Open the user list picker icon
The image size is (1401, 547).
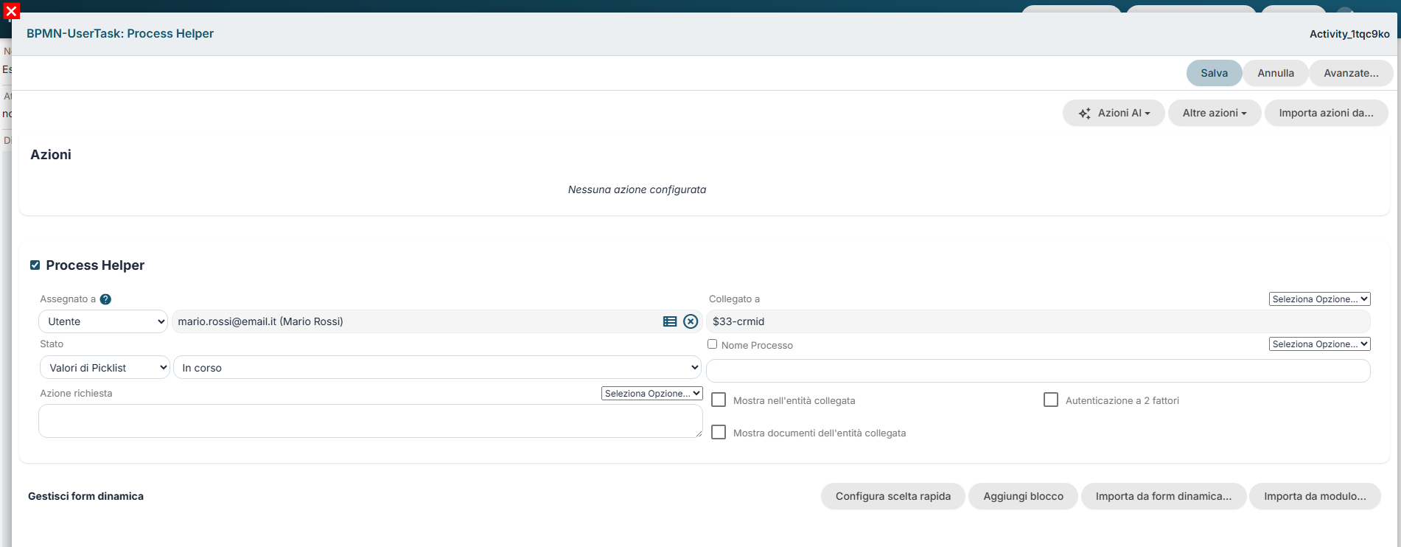670,321
